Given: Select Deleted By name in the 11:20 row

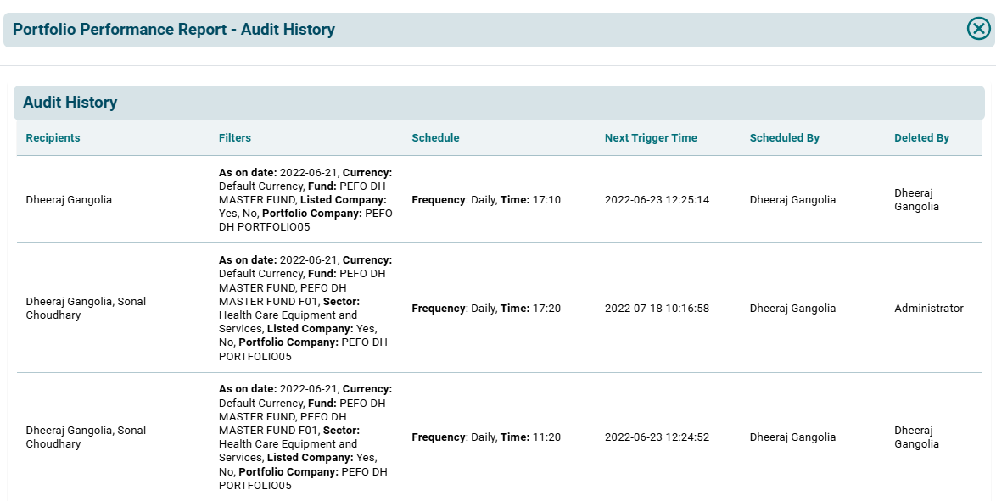Looking at the screenshot, I should [916, 437].
